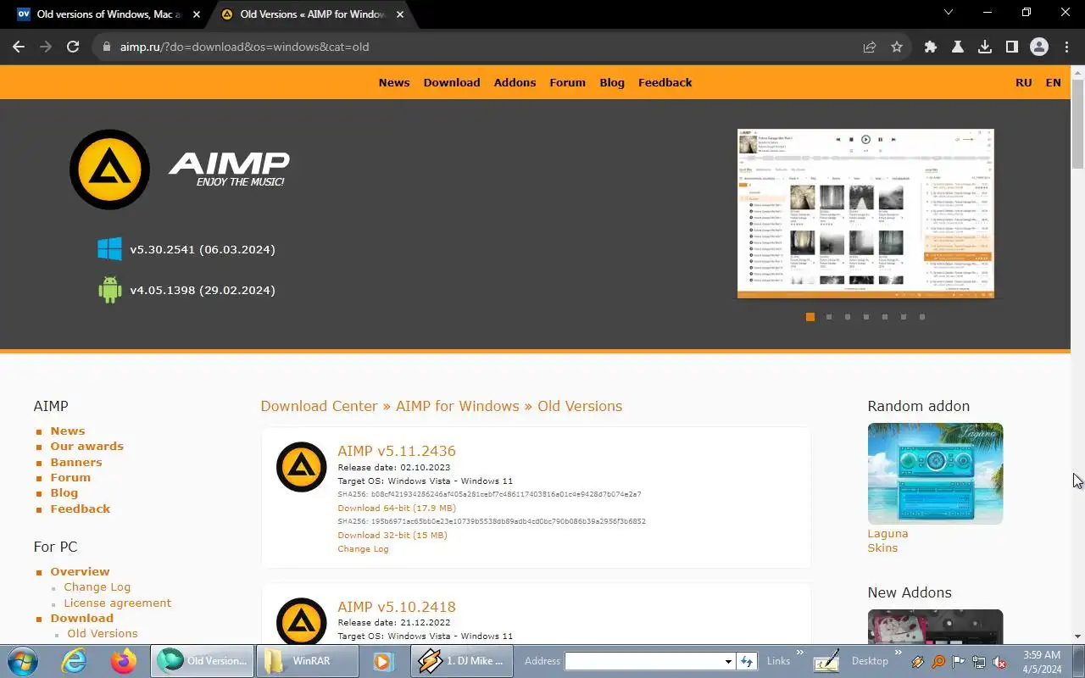The width and height of the screenshot is (1085, 678).
Task: Open the WinRAR taskbar button
Action: [x=307, y=661]
